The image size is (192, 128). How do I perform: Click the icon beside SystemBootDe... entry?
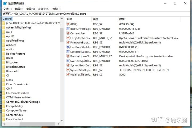[68, 65]
